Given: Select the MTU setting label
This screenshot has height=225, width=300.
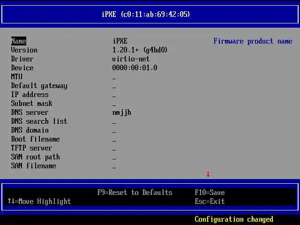Looking at the screenshot, I should pyautogui.click(x=17, y=76).
